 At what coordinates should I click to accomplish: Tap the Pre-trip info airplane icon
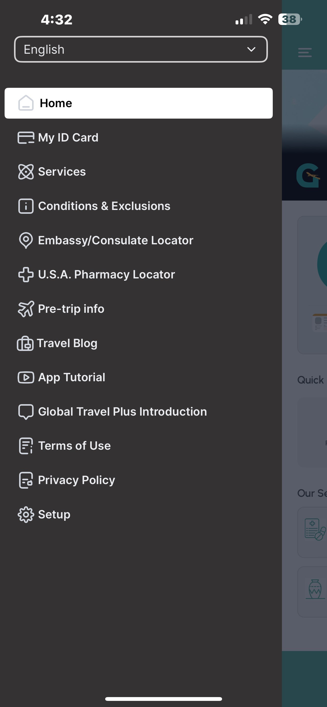[x=26, y=309]
